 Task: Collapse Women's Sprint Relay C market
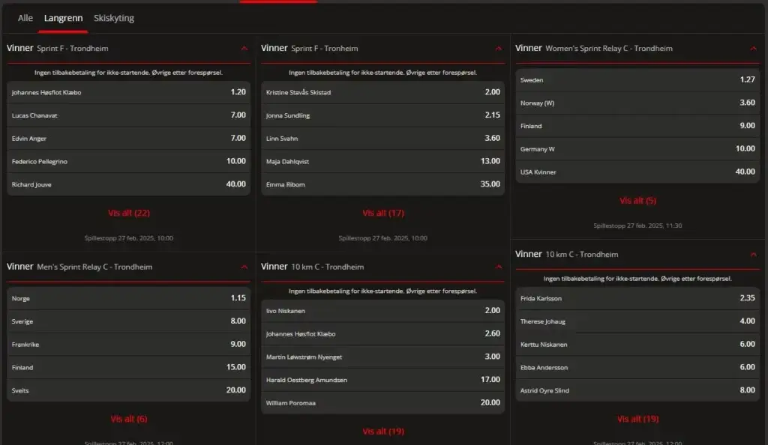coord(753,49)
